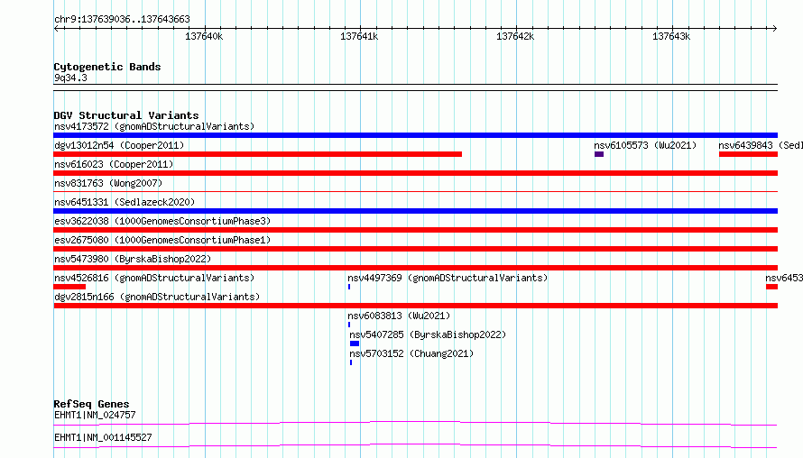
Task: Open the nsv616023 (Cooper2011) label
Action: 114,164
